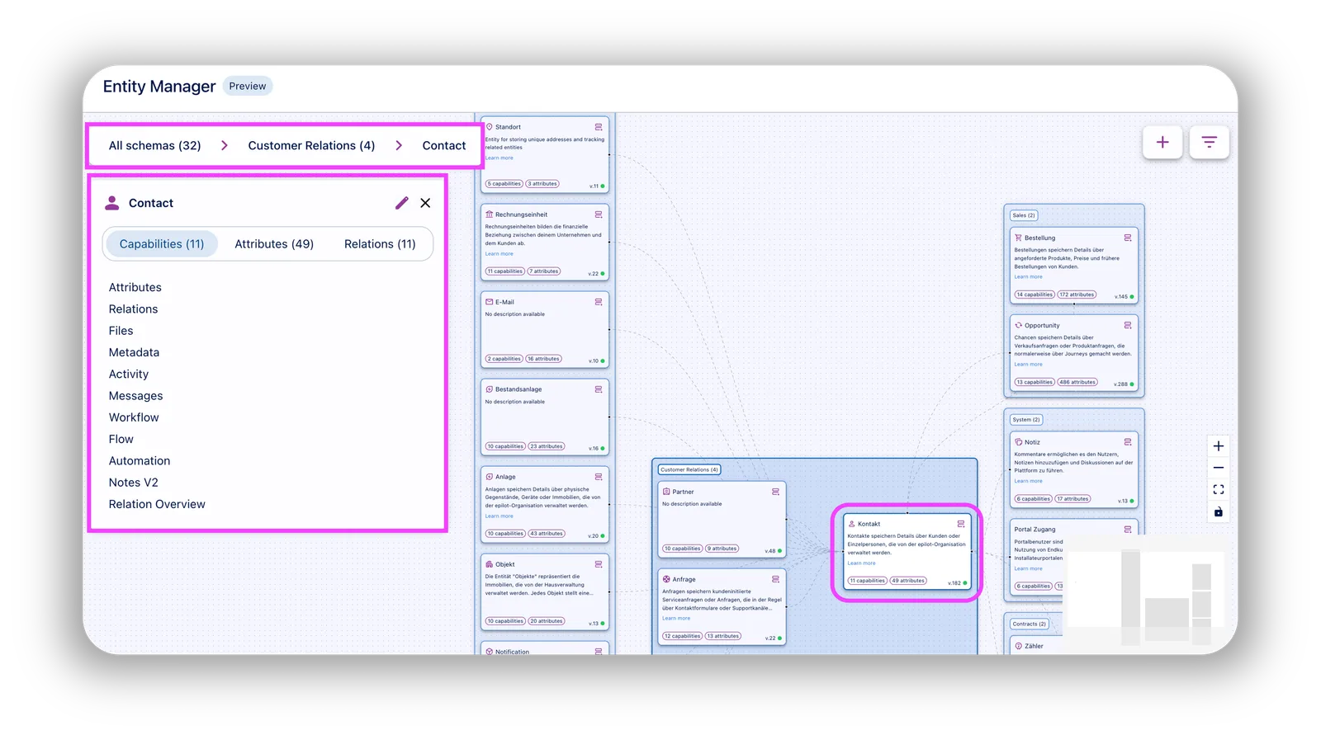Click the System (2) group label
1321x735 pixels.
1026,420
